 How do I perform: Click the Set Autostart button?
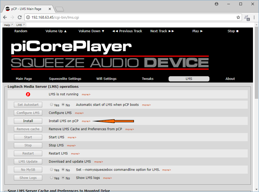[28, 105]
